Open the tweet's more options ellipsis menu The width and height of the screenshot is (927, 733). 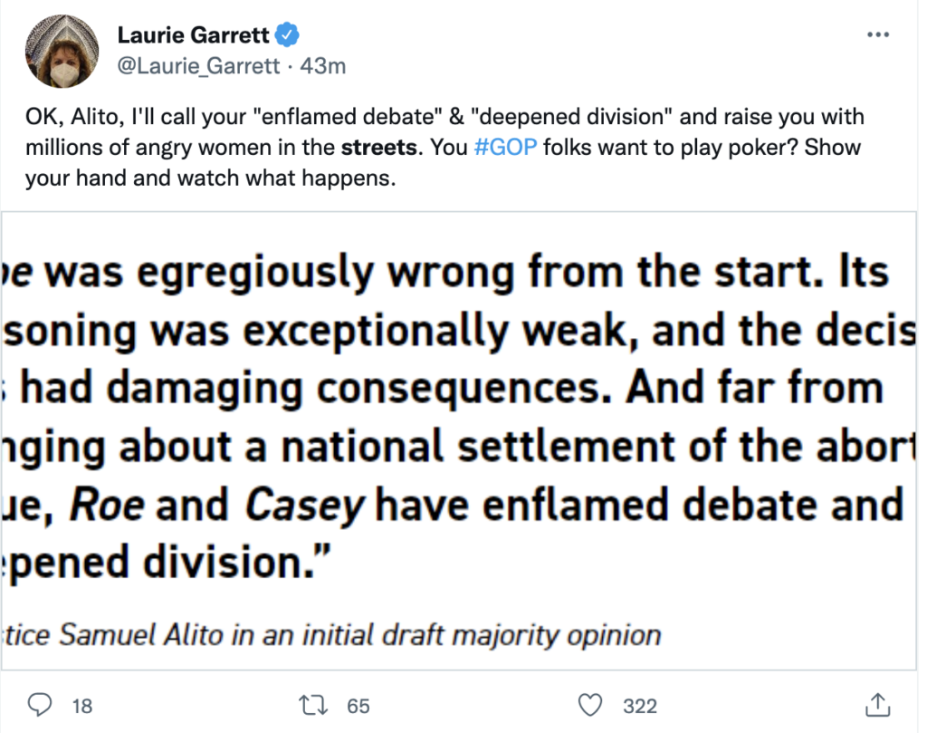877,35
